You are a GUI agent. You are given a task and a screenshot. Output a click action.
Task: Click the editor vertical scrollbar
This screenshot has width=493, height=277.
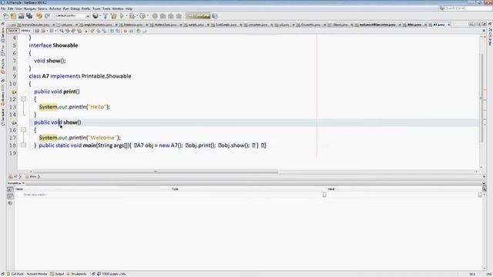tap(481, 98)
